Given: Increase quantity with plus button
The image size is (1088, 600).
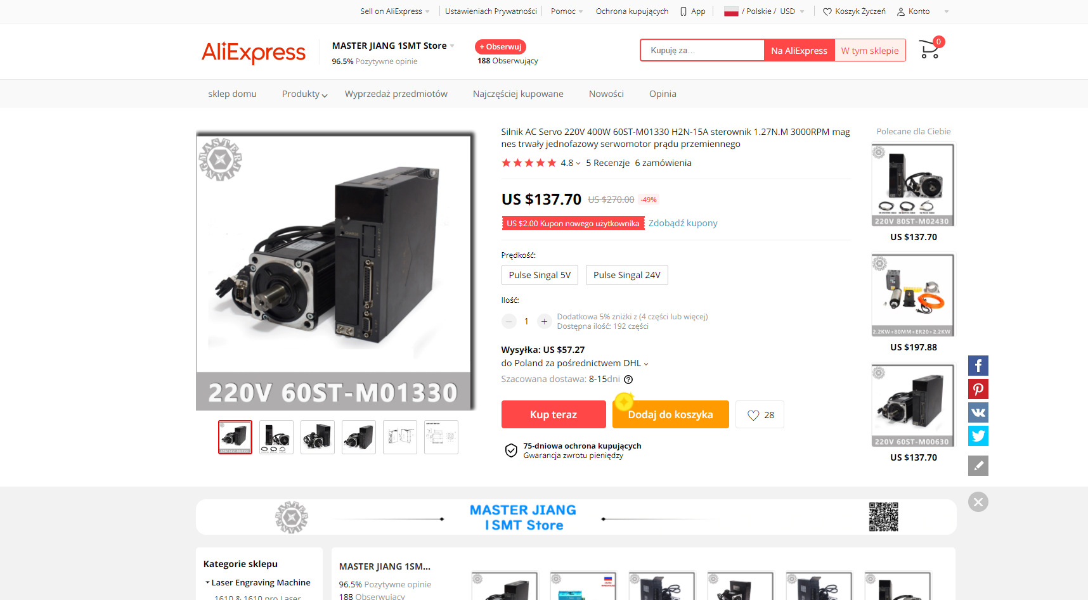Looking at the screenshot, I should tap(544, 321).
